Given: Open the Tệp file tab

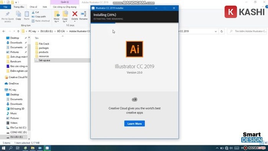Looking at the screenshot, I should 5,7.
